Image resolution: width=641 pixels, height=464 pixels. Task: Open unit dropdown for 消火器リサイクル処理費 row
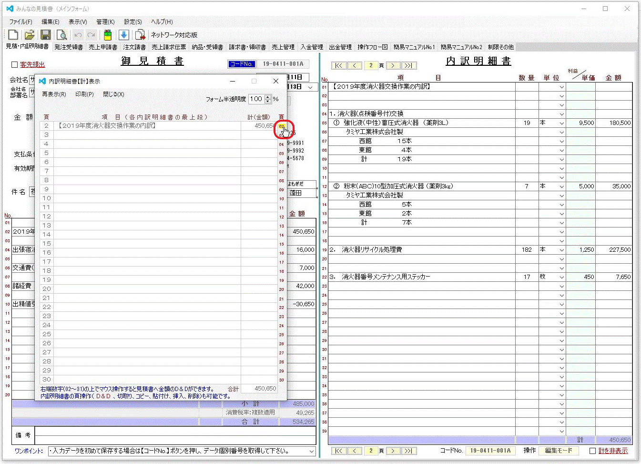point(562,250)
